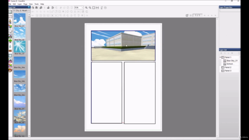Click the Layer Properties text field
The image size is (249, 140).
[230, 10]
